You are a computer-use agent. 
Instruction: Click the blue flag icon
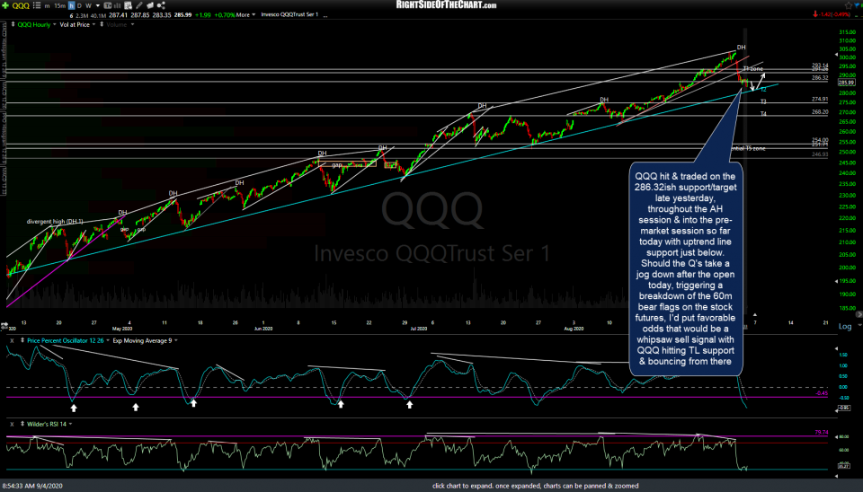(857, 5)
